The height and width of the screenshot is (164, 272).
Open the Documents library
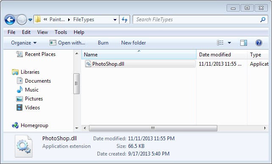(x=38, y=81)
